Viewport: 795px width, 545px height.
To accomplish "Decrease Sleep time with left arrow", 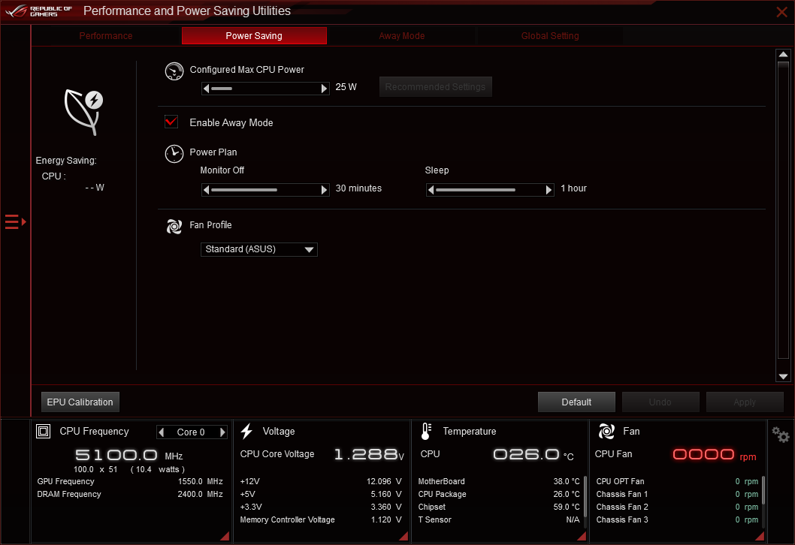I will (431, 190).
